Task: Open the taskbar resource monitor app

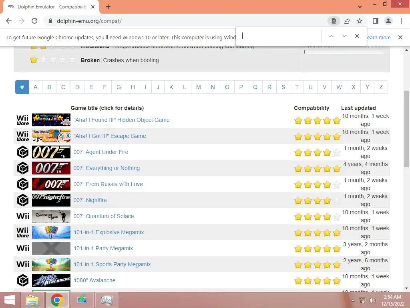Action: pyautogui.click(x=107, y=300)
